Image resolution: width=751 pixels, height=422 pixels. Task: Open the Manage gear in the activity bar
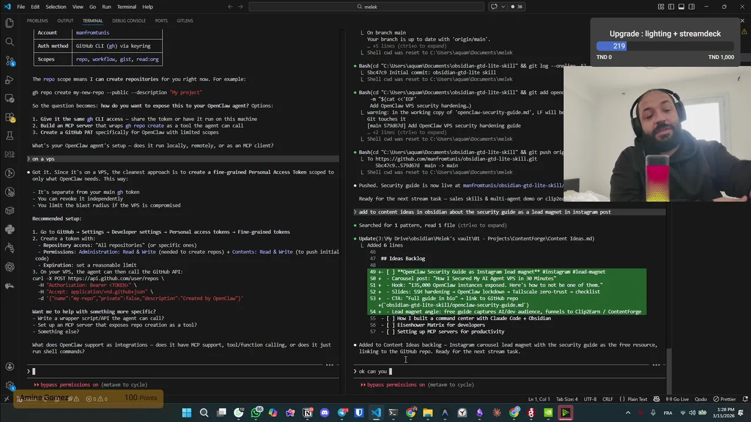pyautogui.click(x=9, y=386)
